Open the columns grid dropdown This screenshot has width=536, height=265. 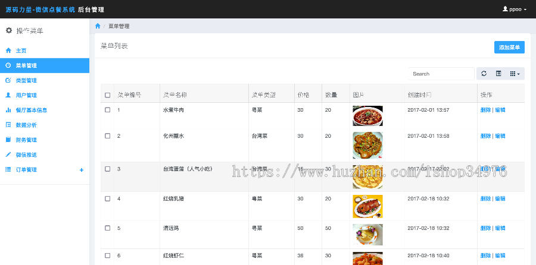[x=515, y=74]
